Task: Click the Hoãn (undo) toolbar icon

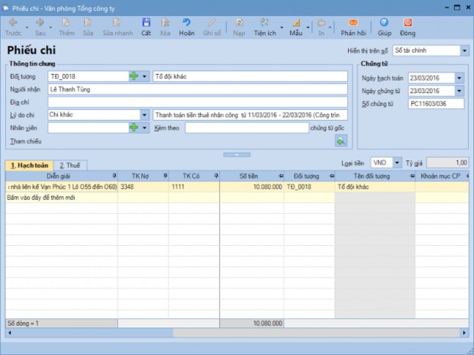Action: [186, 27]
